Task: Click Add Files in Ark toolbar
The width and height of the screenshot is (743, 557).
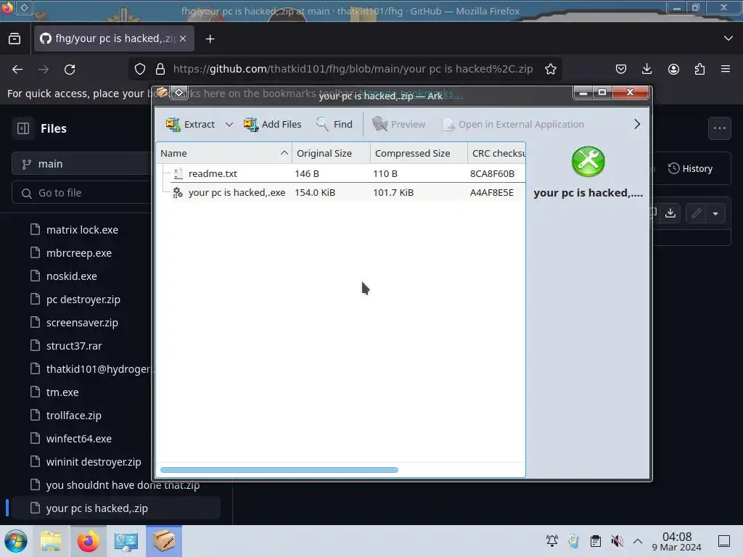Action: tap(273, 124)
